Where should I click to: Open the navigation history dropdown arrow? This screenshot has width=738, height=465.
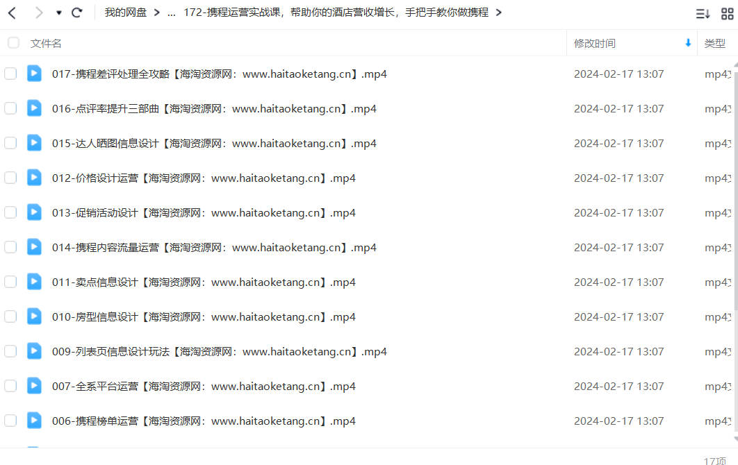(x=59, y=12)
